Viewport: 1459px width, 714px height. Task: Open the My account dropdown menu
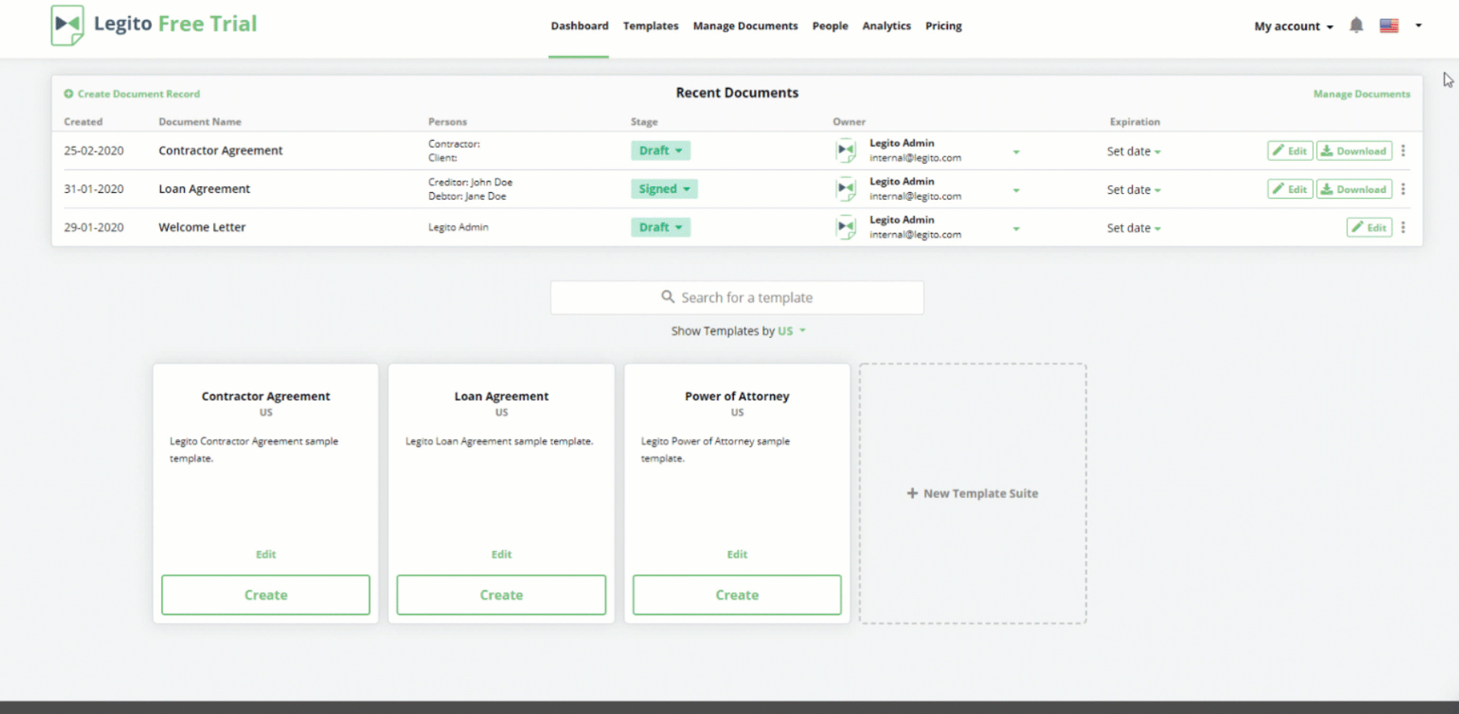[1293, 26]
